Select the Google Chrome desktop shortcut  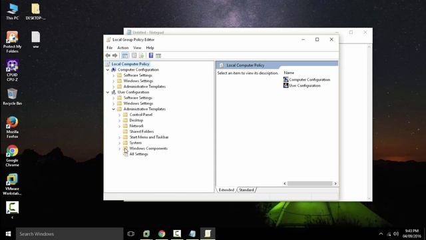[12, 156]
